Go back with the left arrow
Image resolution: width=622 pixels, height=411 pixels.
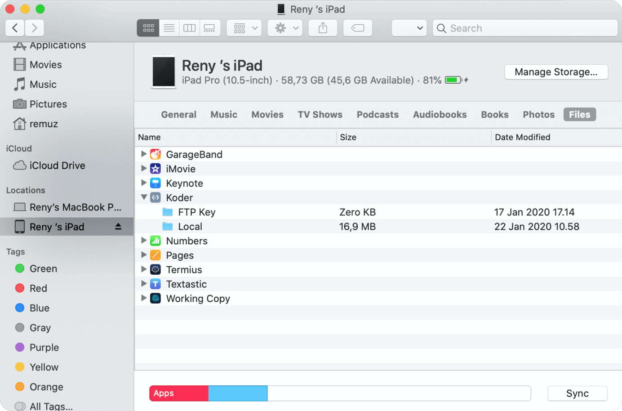click(x=15, y=28)
